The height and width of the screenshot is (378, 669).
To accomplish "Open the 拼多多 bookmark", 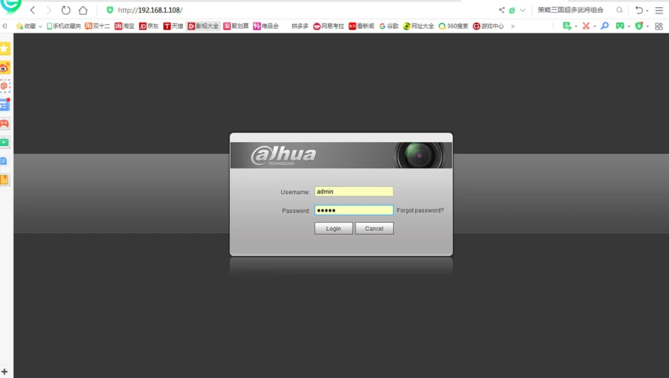I will [300, 26].
